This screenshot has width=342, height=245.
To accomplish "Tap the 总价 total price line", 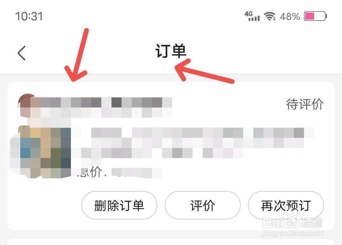I will pyautogui.click(x=119, y=172).
